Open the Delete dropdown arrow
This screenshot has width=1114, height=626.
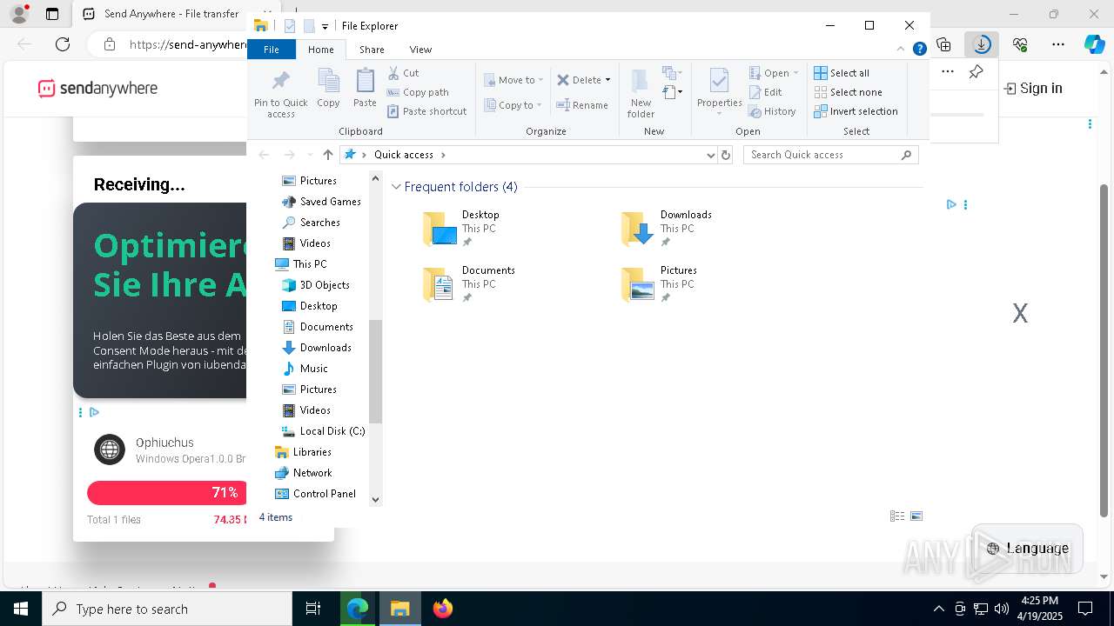point(607,80)
